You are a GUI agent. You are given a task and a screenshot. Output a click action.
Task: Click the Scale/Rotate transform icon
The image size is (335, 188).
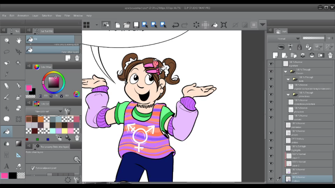coord(224,25)
